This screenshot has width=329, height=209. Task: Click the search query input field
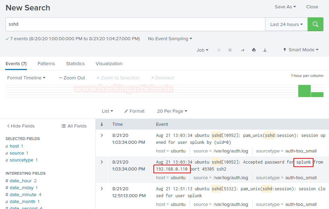coord(135,25)
